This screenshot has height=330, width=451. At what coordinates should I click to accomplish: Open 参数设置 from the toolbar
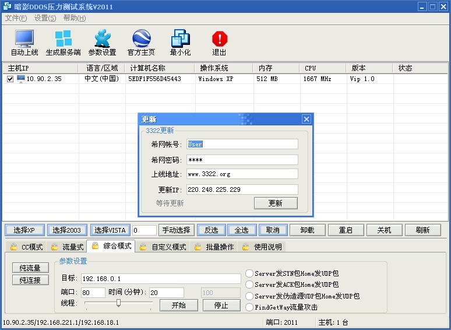click(102, 38)
